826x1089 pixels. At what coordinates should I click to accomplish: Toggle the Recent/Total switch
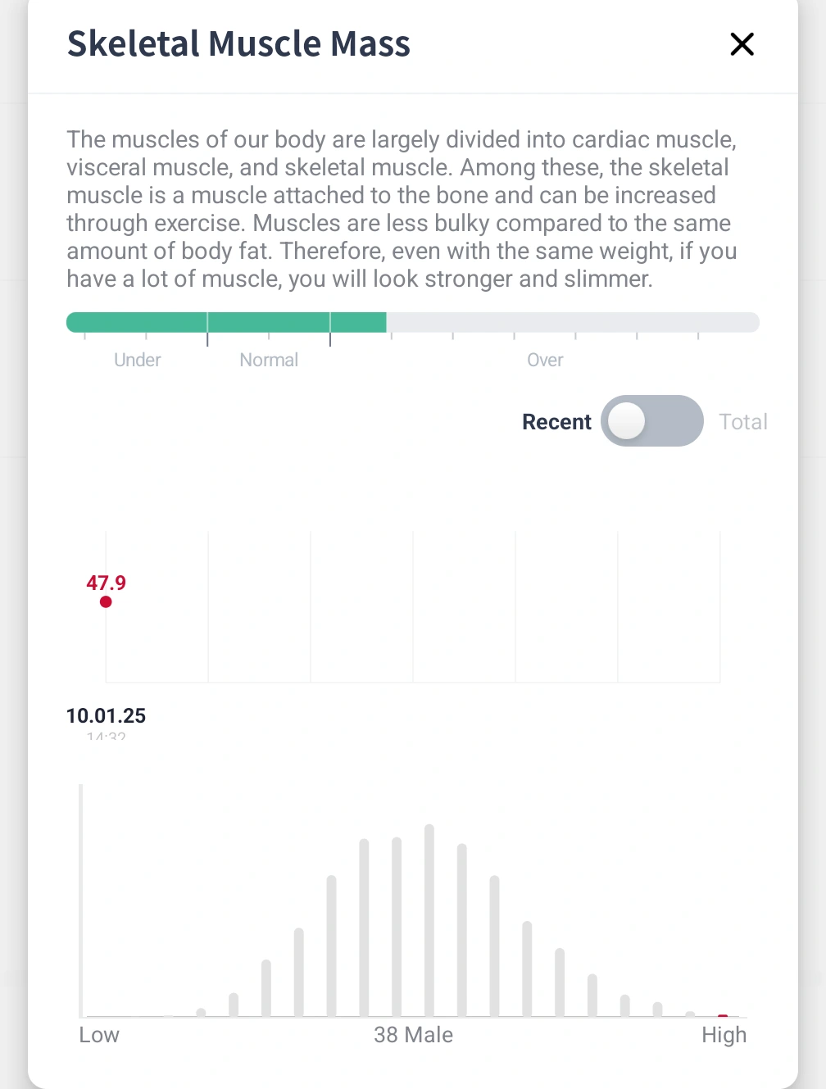pos(651,421)
